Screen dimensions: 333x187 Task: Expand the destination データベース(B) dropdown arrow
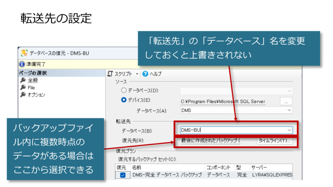tap(289, 130)
